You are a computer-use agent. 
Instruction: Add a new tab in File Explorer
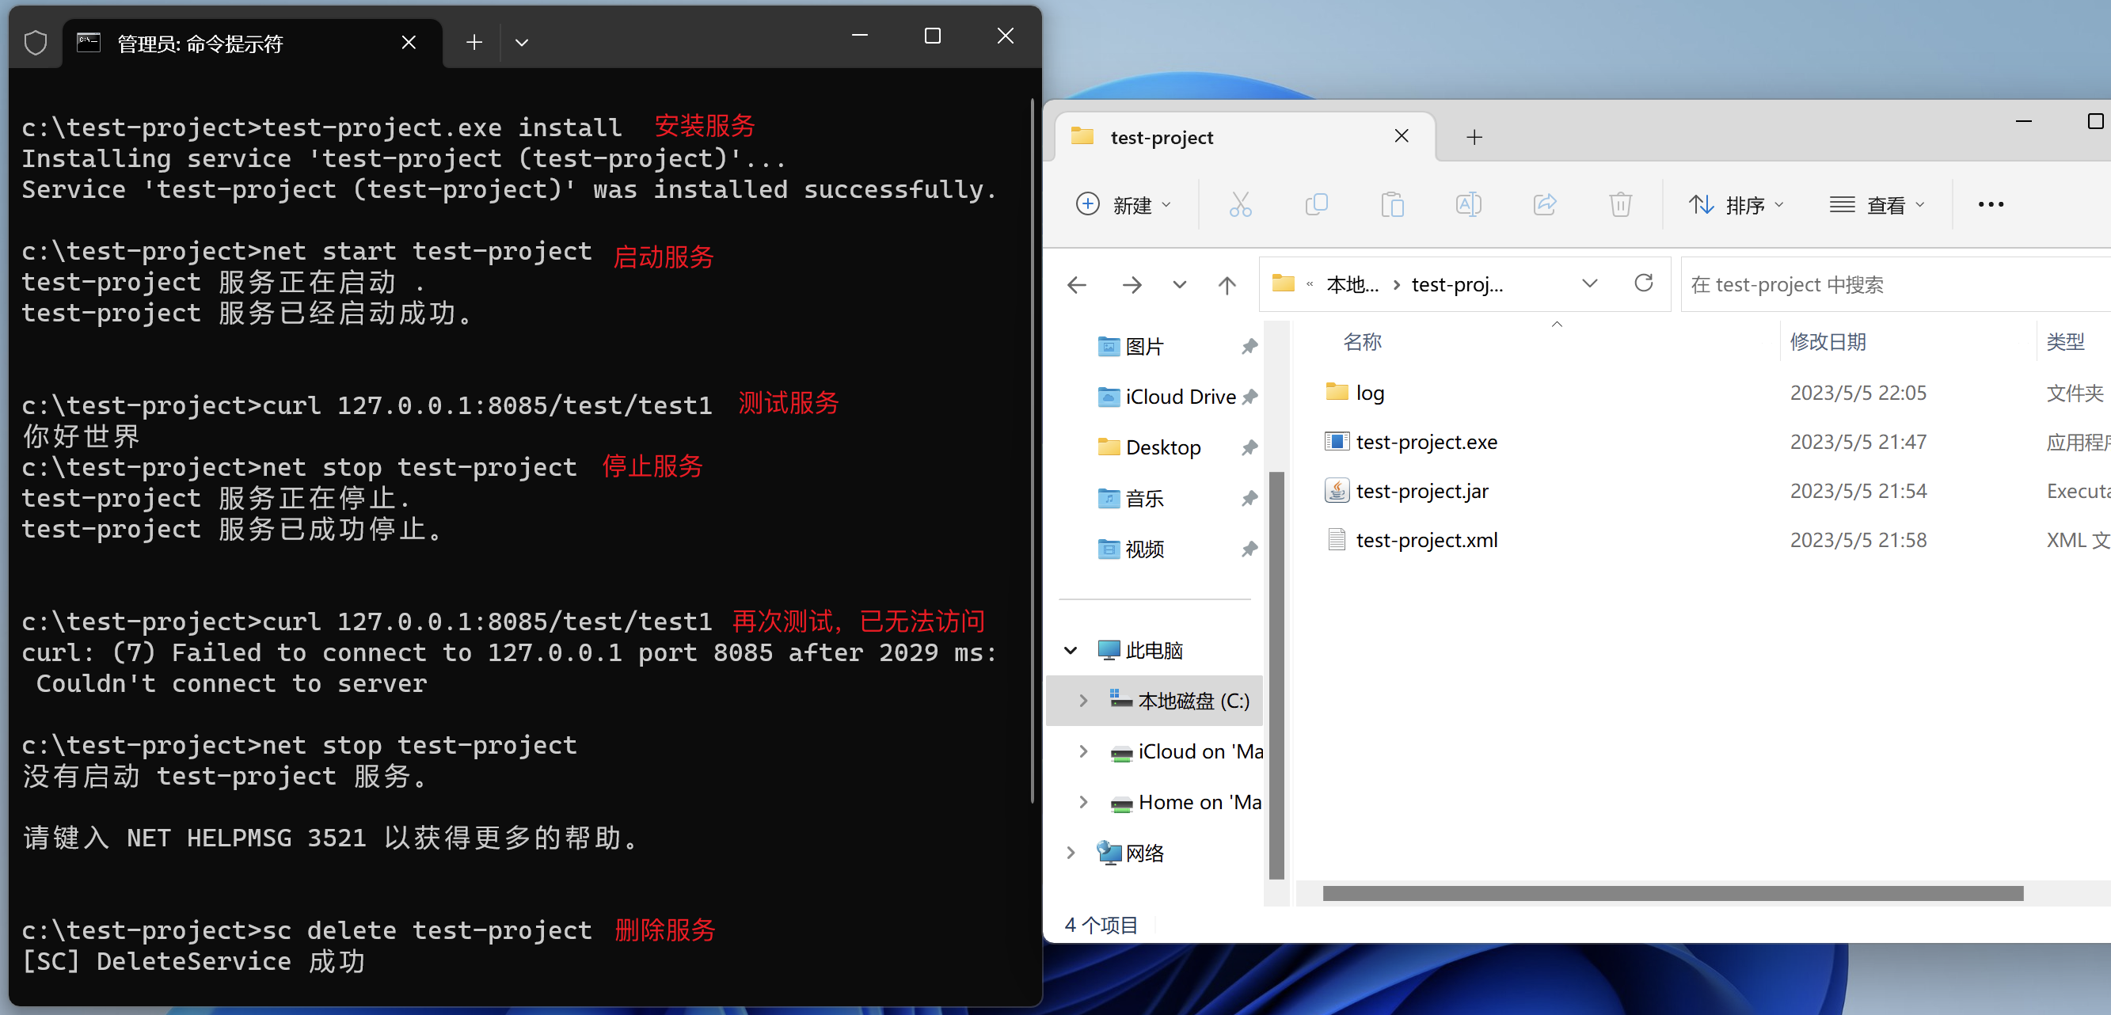(x=1474, y=137)
